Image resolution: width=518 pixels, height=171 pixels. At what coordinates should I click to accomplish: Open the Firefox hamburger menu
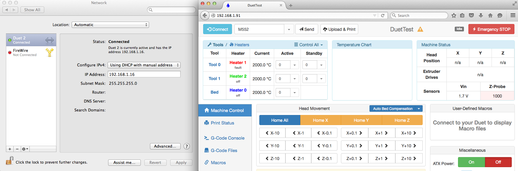click(513, 15)
